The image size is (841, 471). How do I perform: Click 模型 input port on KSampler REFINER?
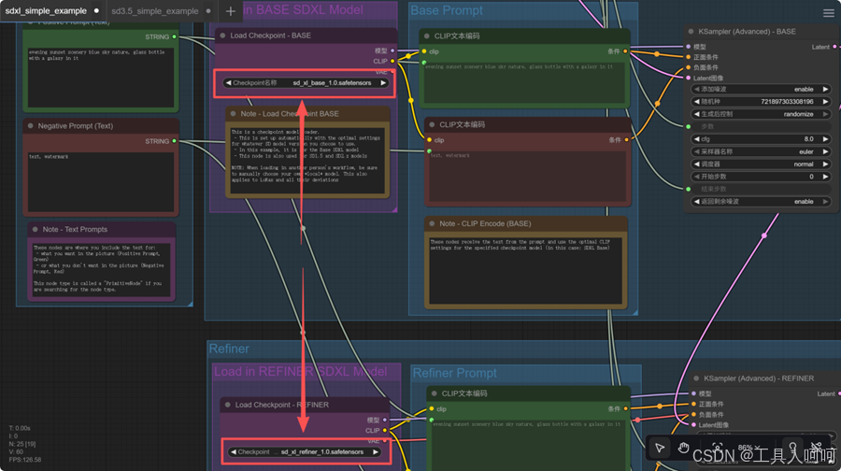point(694,393)
